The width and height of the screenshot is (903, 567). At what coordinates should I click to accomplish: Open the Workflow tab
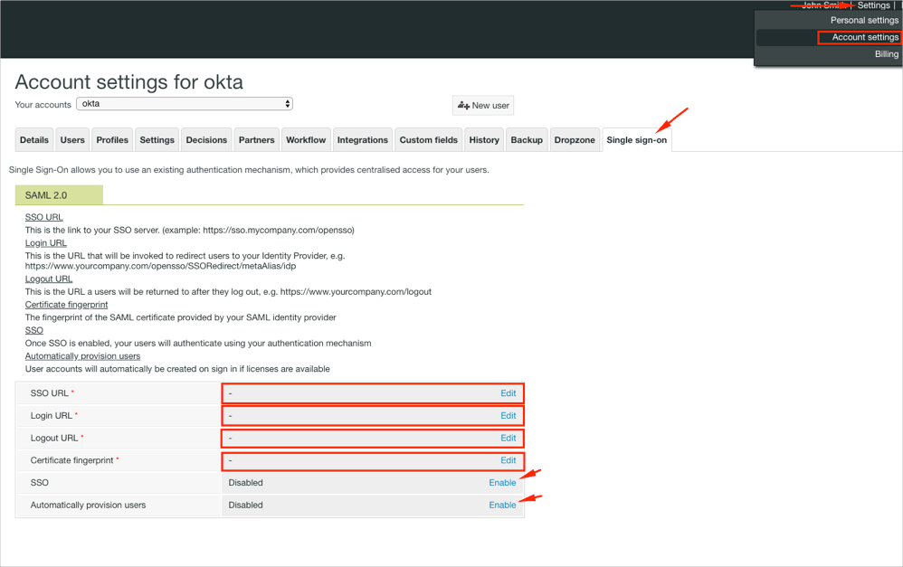coord(306,140)
